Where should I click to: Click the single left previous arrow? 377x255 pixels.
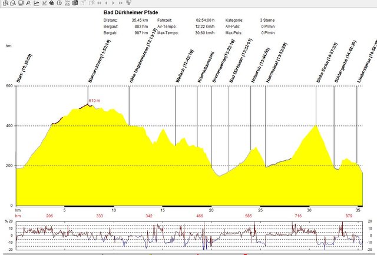[106, 3]
